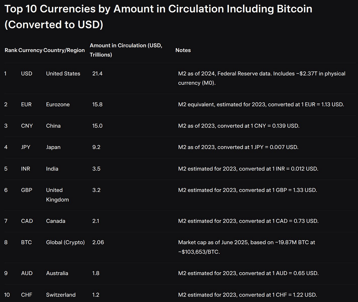Click the page title heading
Screen dimensions: 358x302
pos(158,17)
